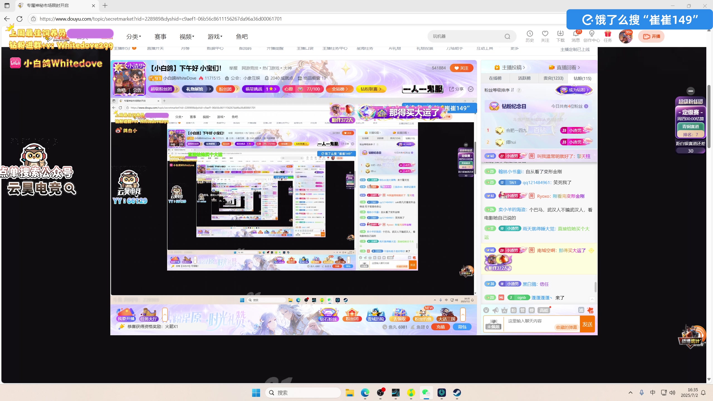
Task: Click the help question mark beside 粉丝等级排序
Action: (519, 90)
